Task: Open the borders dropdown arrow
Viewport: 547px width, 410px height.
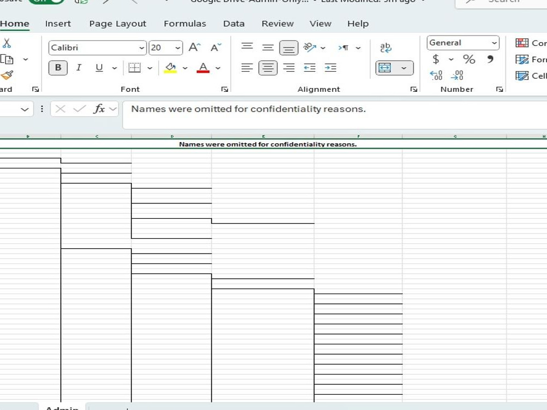Action: 150,68
